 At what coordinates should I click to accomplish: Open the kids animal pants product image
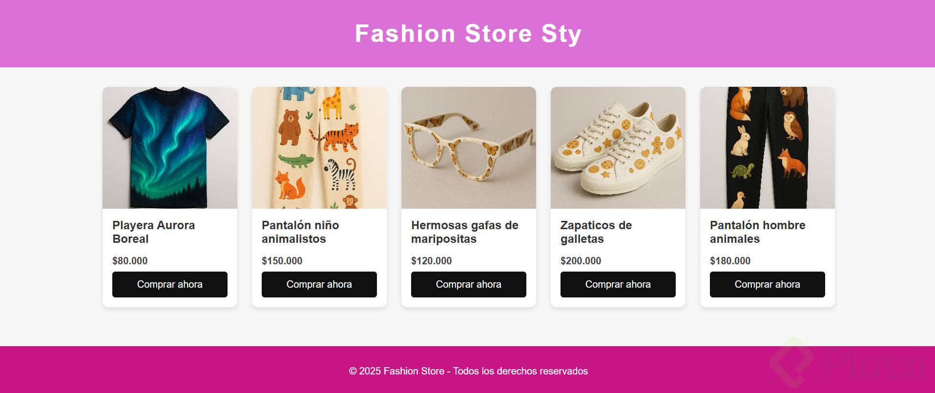[x=319, y=148]
